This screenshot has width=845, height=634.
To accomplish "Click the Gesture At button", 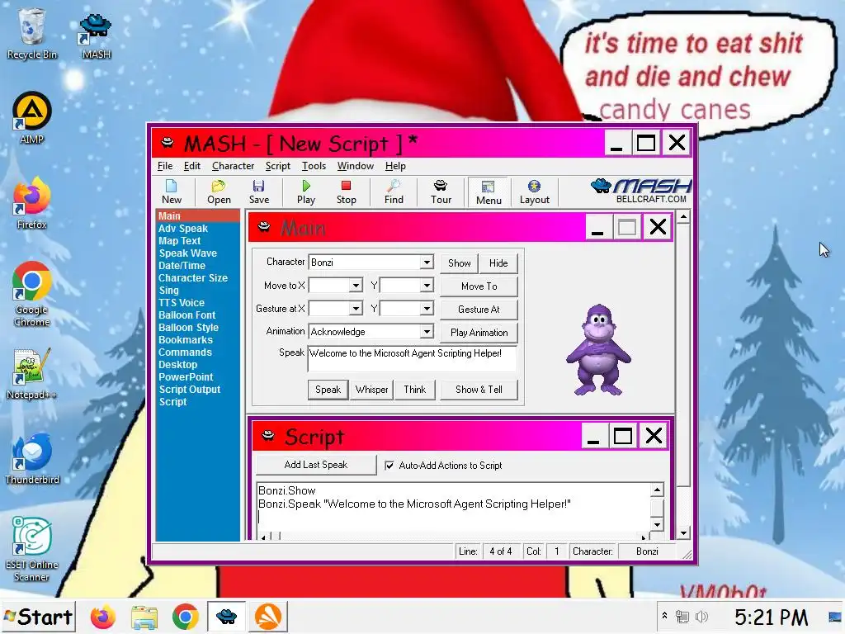I will 479,310.
